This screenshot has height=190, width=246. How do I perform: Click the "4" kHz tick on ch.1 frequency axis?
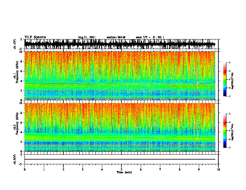[x=22, y=81]
